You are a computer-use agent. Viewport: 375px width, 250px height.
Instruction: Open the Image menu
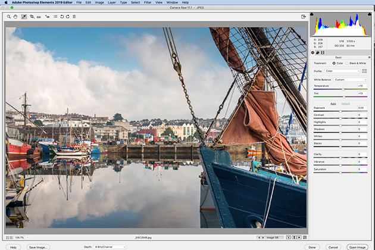(99, 2)
